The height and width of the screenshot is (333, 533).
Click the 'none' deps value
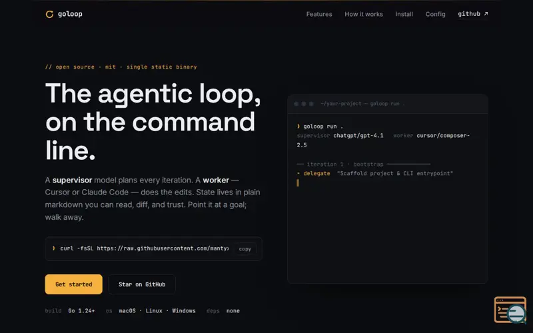tap(233, 310)
